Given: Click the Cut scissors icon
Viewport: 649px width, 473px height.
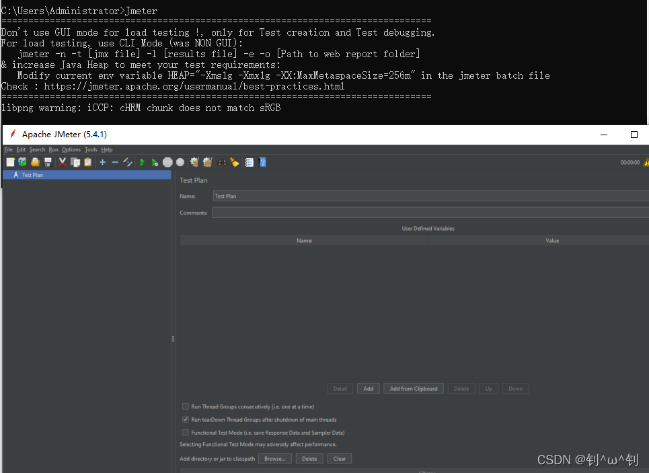Looking at the screenshot, I should click(63, 162).
